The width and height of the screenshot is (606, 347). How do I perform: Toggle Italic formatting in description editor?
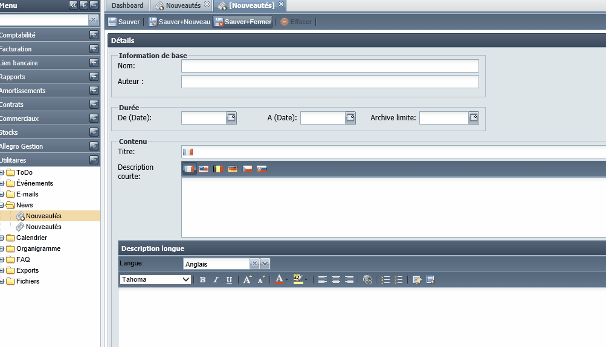[216, 280]
